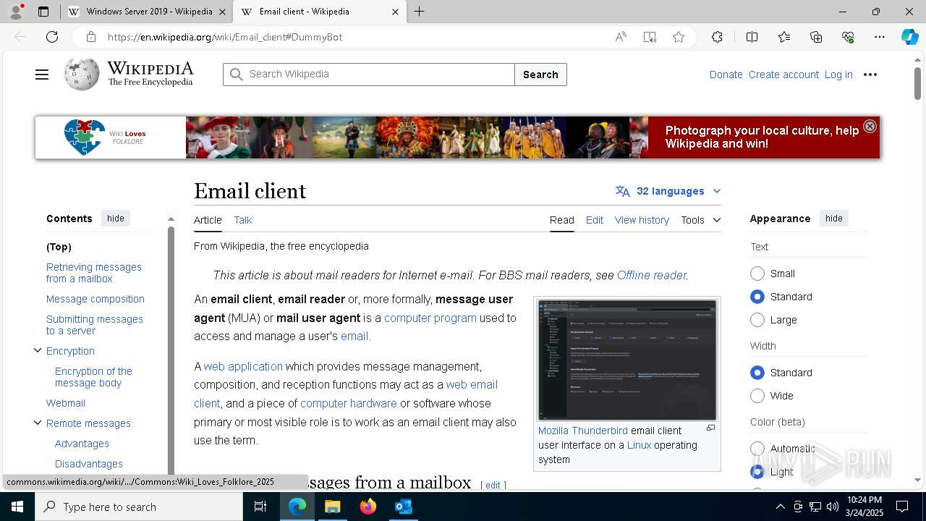Screen dimensions: 926x521
Task: Hide the Appearance panel
Action: click(834, 219)
